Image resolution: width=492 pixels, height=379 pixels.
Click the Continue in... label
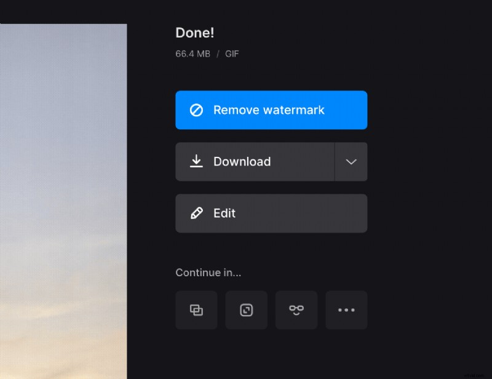coord(208,272)
